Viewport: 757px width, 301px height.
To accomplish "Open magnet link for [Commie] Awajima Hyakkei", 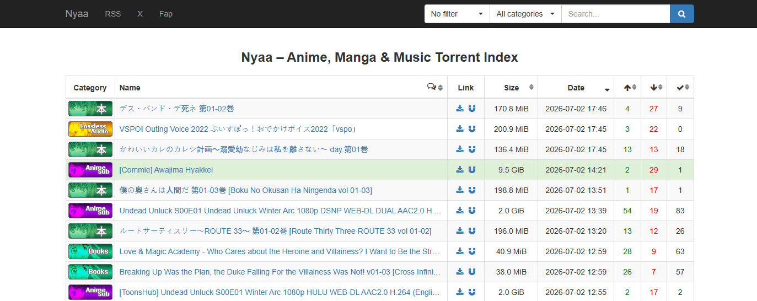I will (472, 170).
